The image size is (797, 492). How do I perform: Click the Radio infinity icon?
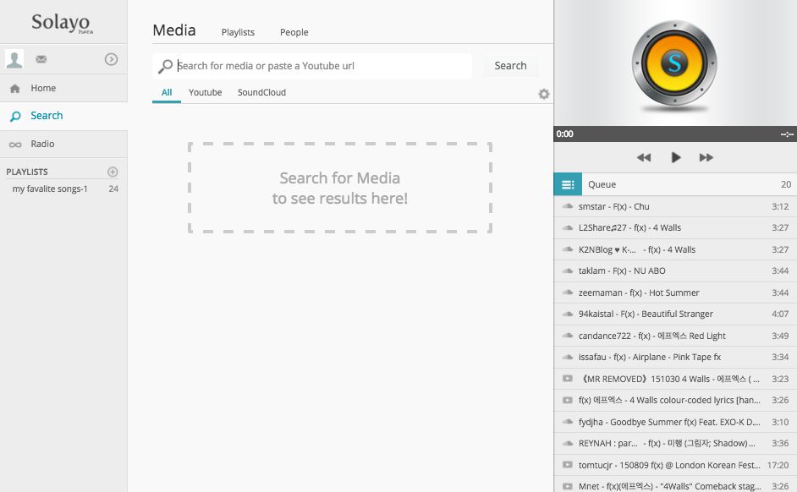[15, 145]
